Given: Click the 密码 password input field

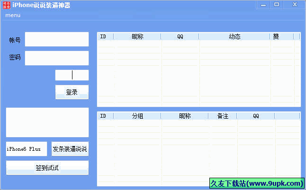Looking at the screenshot, I should [x=57, y=58].
